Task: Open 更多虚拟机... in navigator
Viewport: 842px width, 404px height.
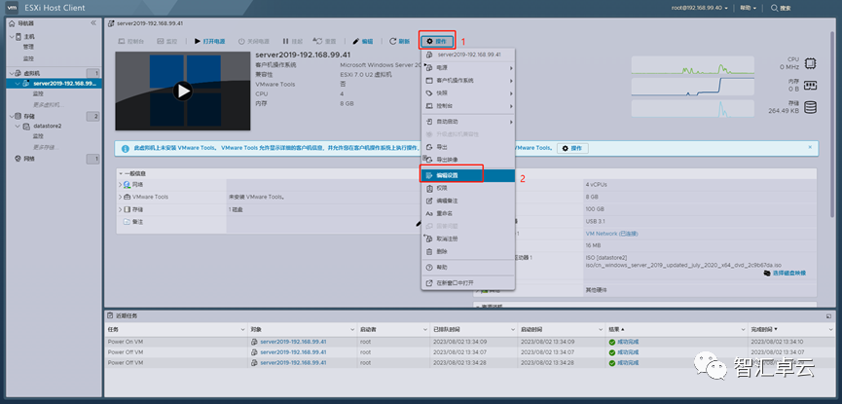Action: [47, 104]
